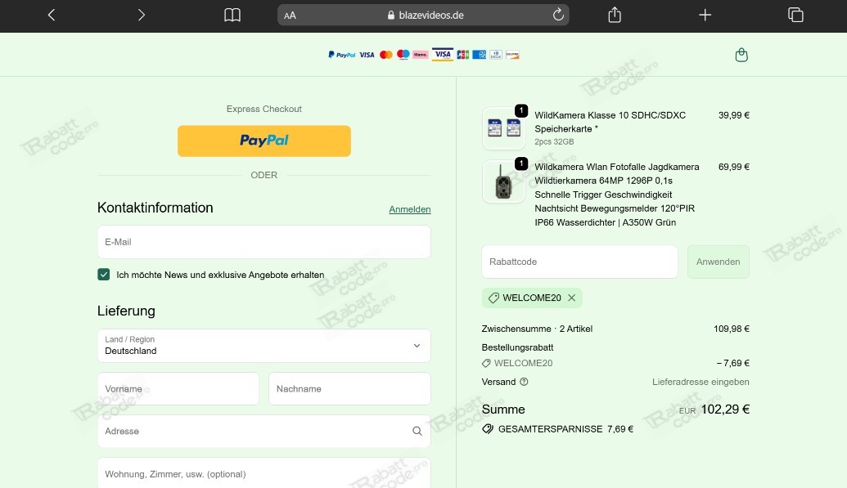
Task: Remove the WELCOME20 discount tag
Action: (x=570, y=298)
